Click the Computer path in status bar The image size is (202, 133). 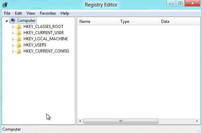(12, 129)
